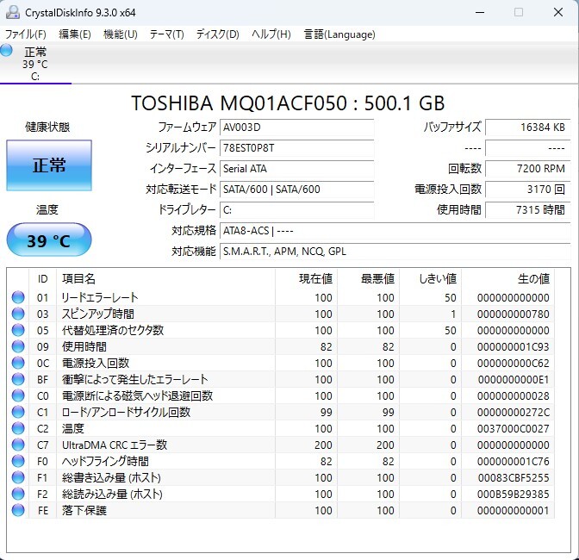Open the テーマ(T) menu
This screenshot has height=560, width=579.
(x=166, y=34)
